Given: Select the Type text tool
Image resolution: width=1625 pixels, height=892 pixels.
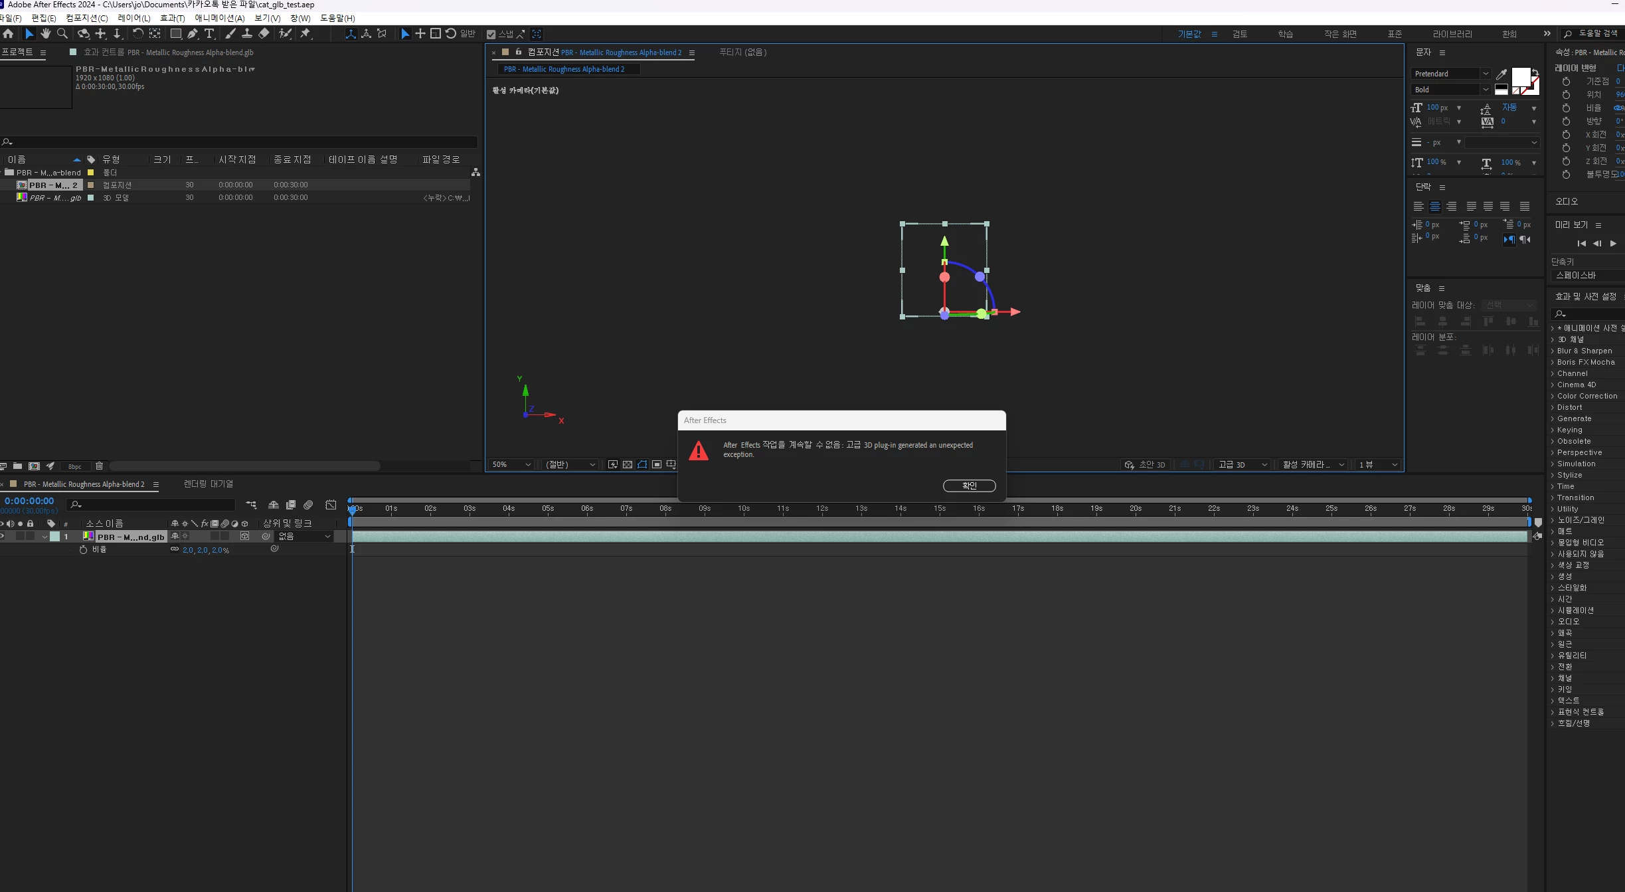Looking at the screenshot, I should [x=209, y=33].
